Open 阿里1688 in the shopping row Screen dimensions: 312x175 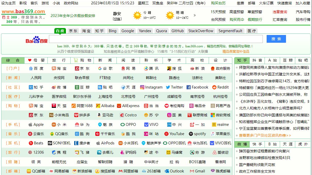(82, 106)
